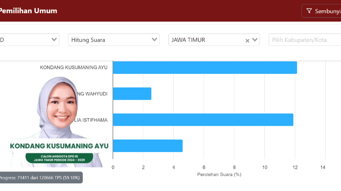The image size is (341, 191).
Task: Click the Pemilihan Umum header title
Action: click(x=28, y=11)
